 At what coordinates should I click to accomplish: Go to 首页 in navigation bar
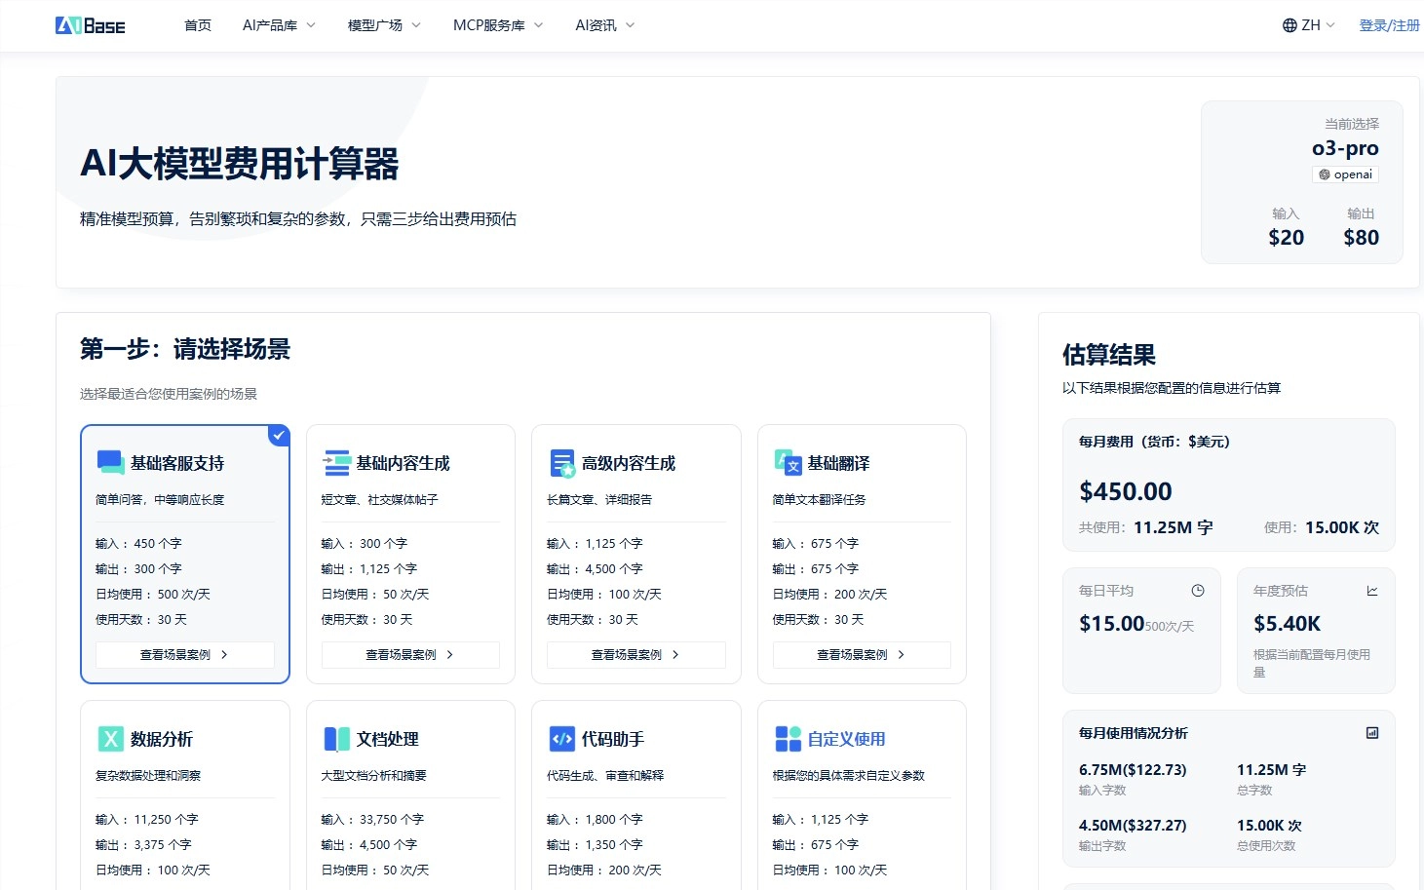tap(198, 25)
